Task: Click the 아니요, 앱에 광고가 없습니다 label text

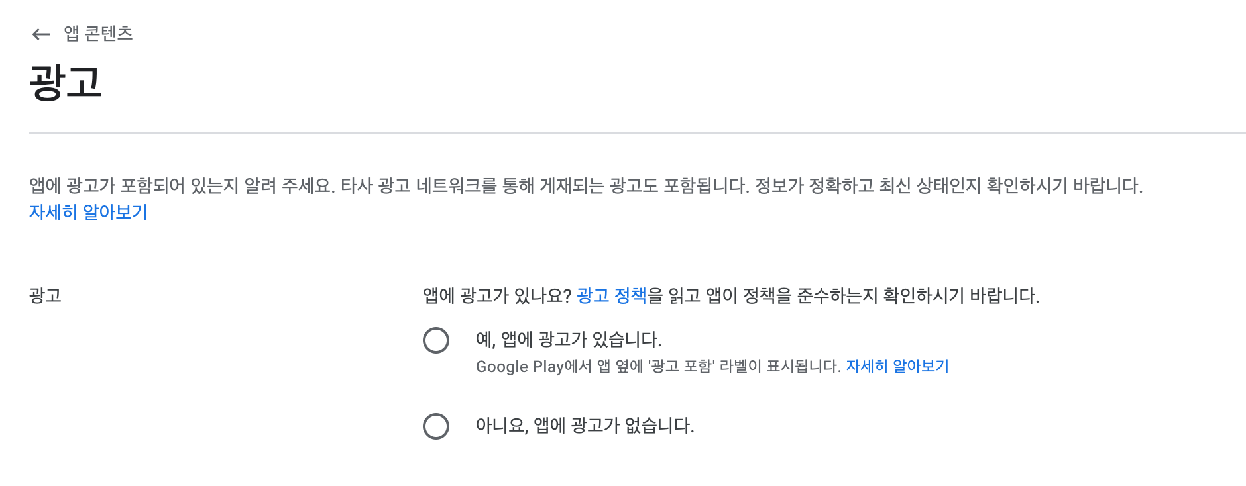Action: pos(585,426)
